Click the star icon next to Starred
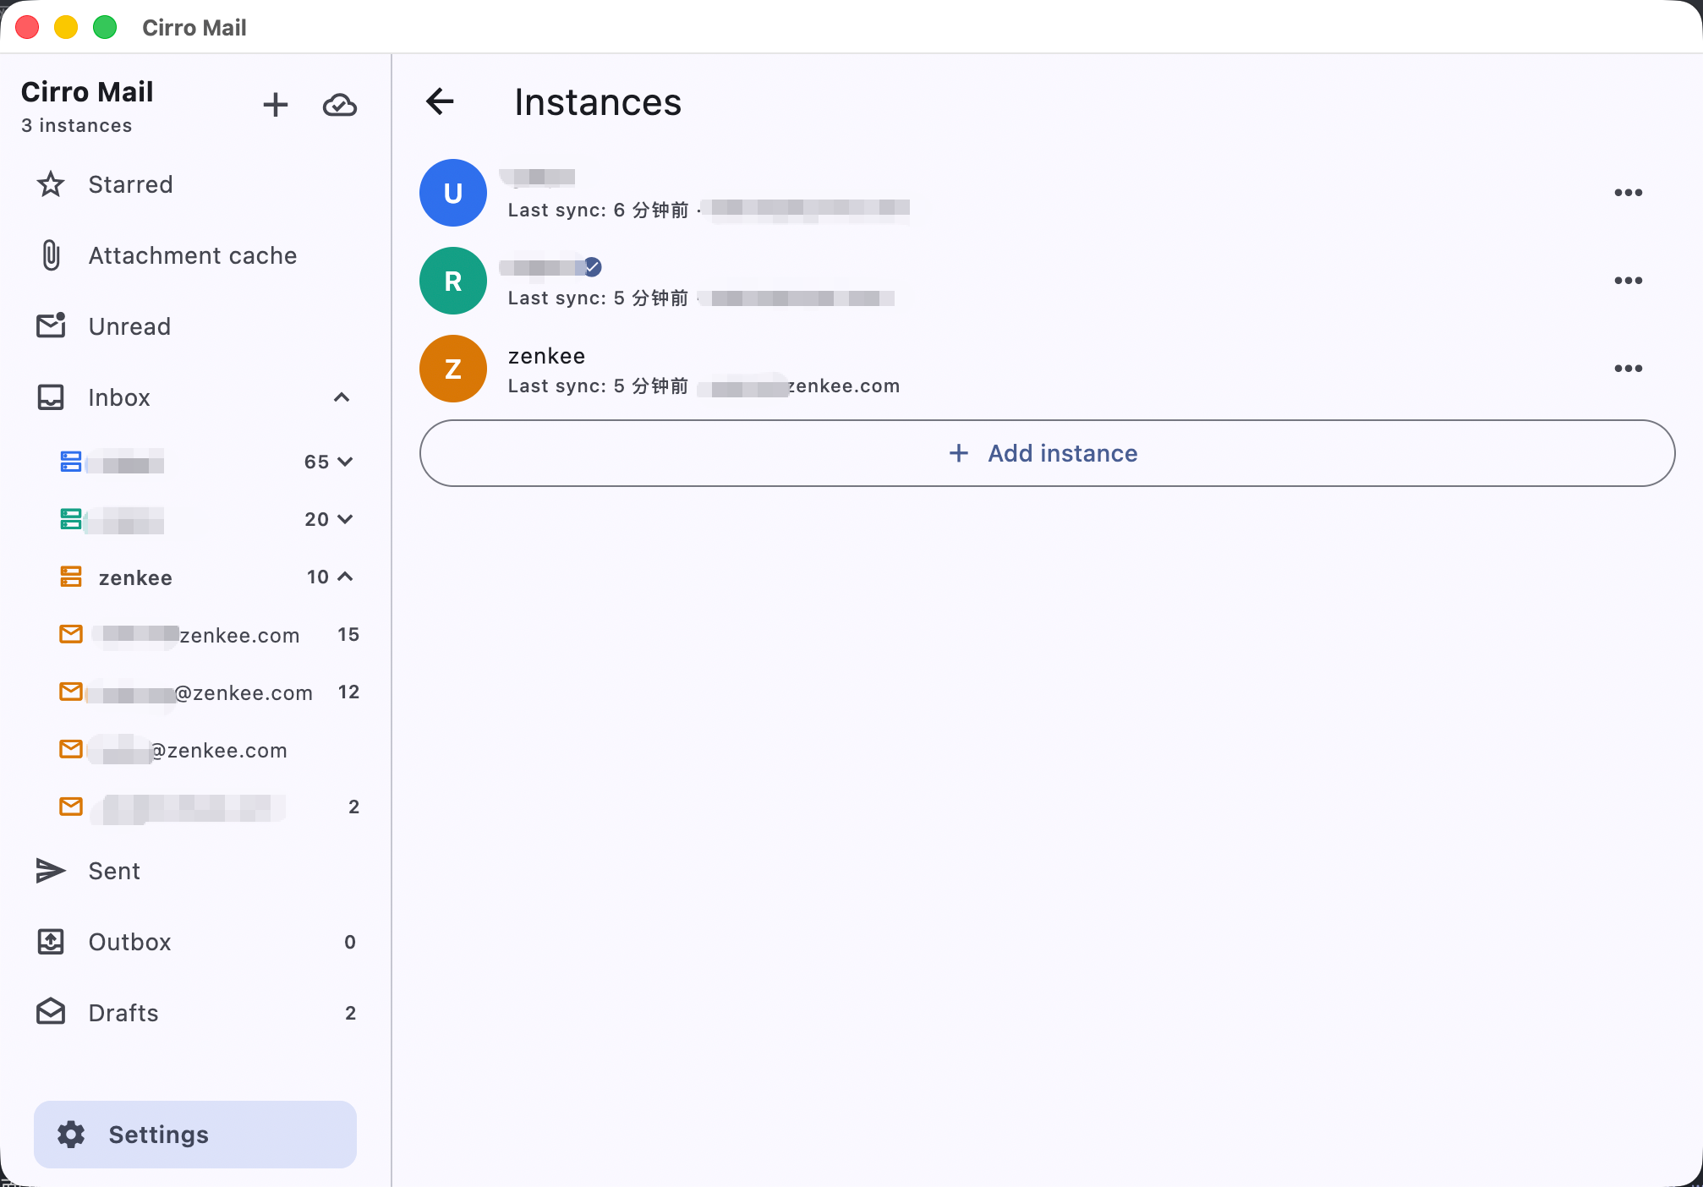Image resolution: width=1703 pixels, height=1187 pixels. [51, 184]
